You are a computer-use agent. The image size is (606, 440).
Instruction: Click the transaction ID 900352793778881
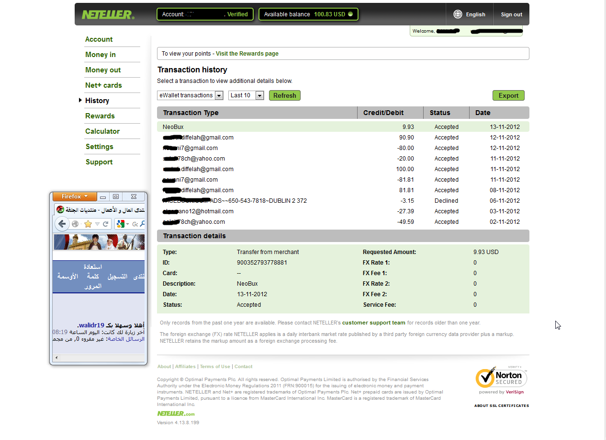(262, 263)
